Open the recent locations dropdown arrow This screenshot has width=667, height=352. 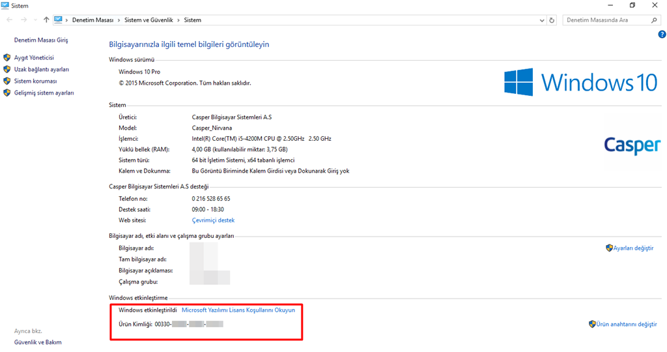[x=35, y=20]
